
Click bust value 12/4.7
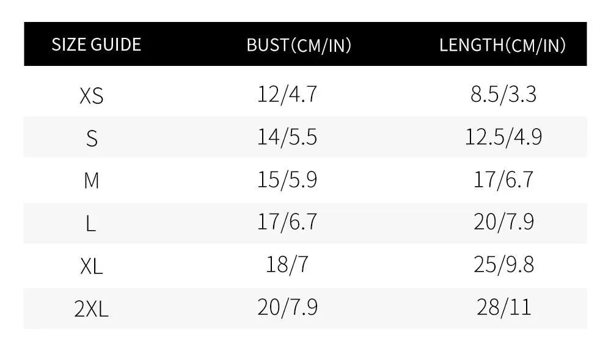tap(287, 94)
